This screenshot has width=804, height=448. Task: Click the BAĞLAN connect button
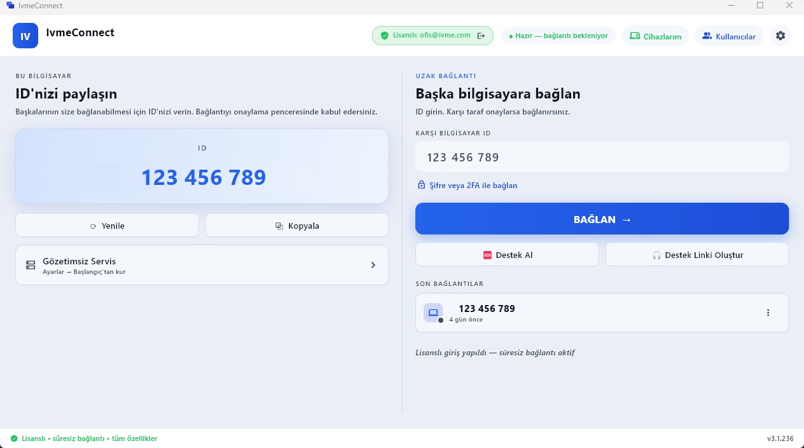[x=602, y=219]
